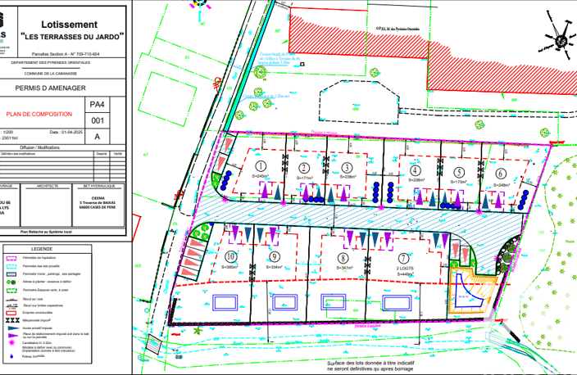Click the black XXX mitoyenneté legend symbol
This screenshot has height=375, width=577.
coord(12,320)
